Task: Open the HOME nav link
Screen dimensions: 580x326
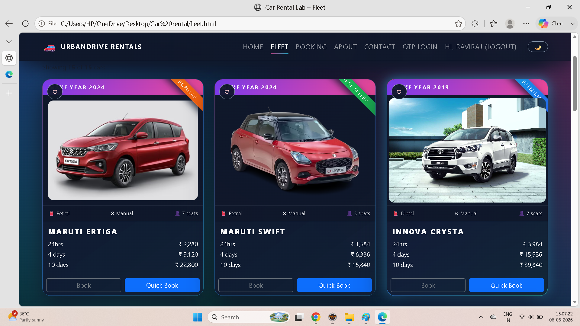Action: click(253, 47)
